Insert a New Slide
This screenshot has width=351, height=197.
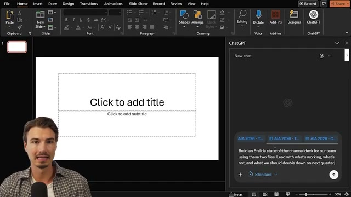coord(40,19)
